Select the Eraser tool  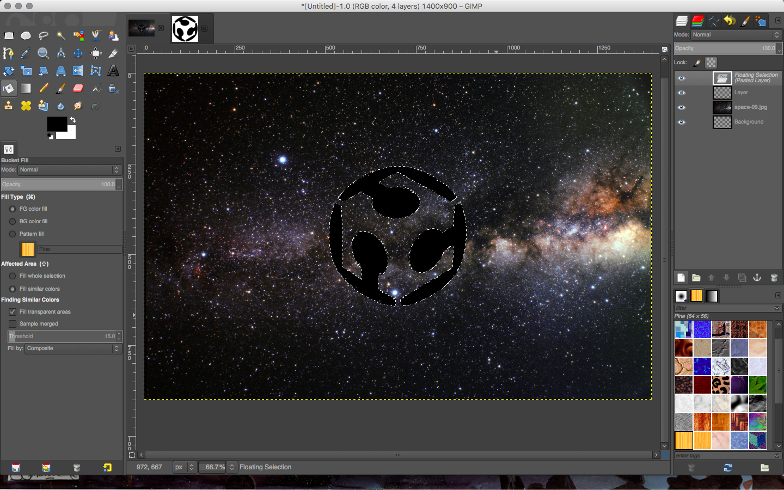coord(78,88)
